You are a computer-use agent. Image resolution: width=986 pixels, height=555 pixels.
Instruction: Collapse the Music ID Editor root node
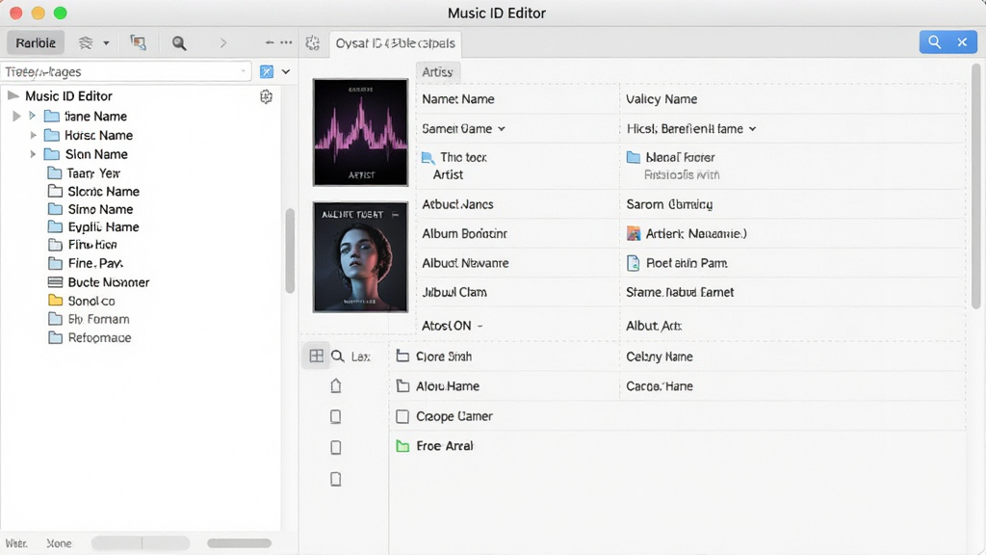(13, 95)
